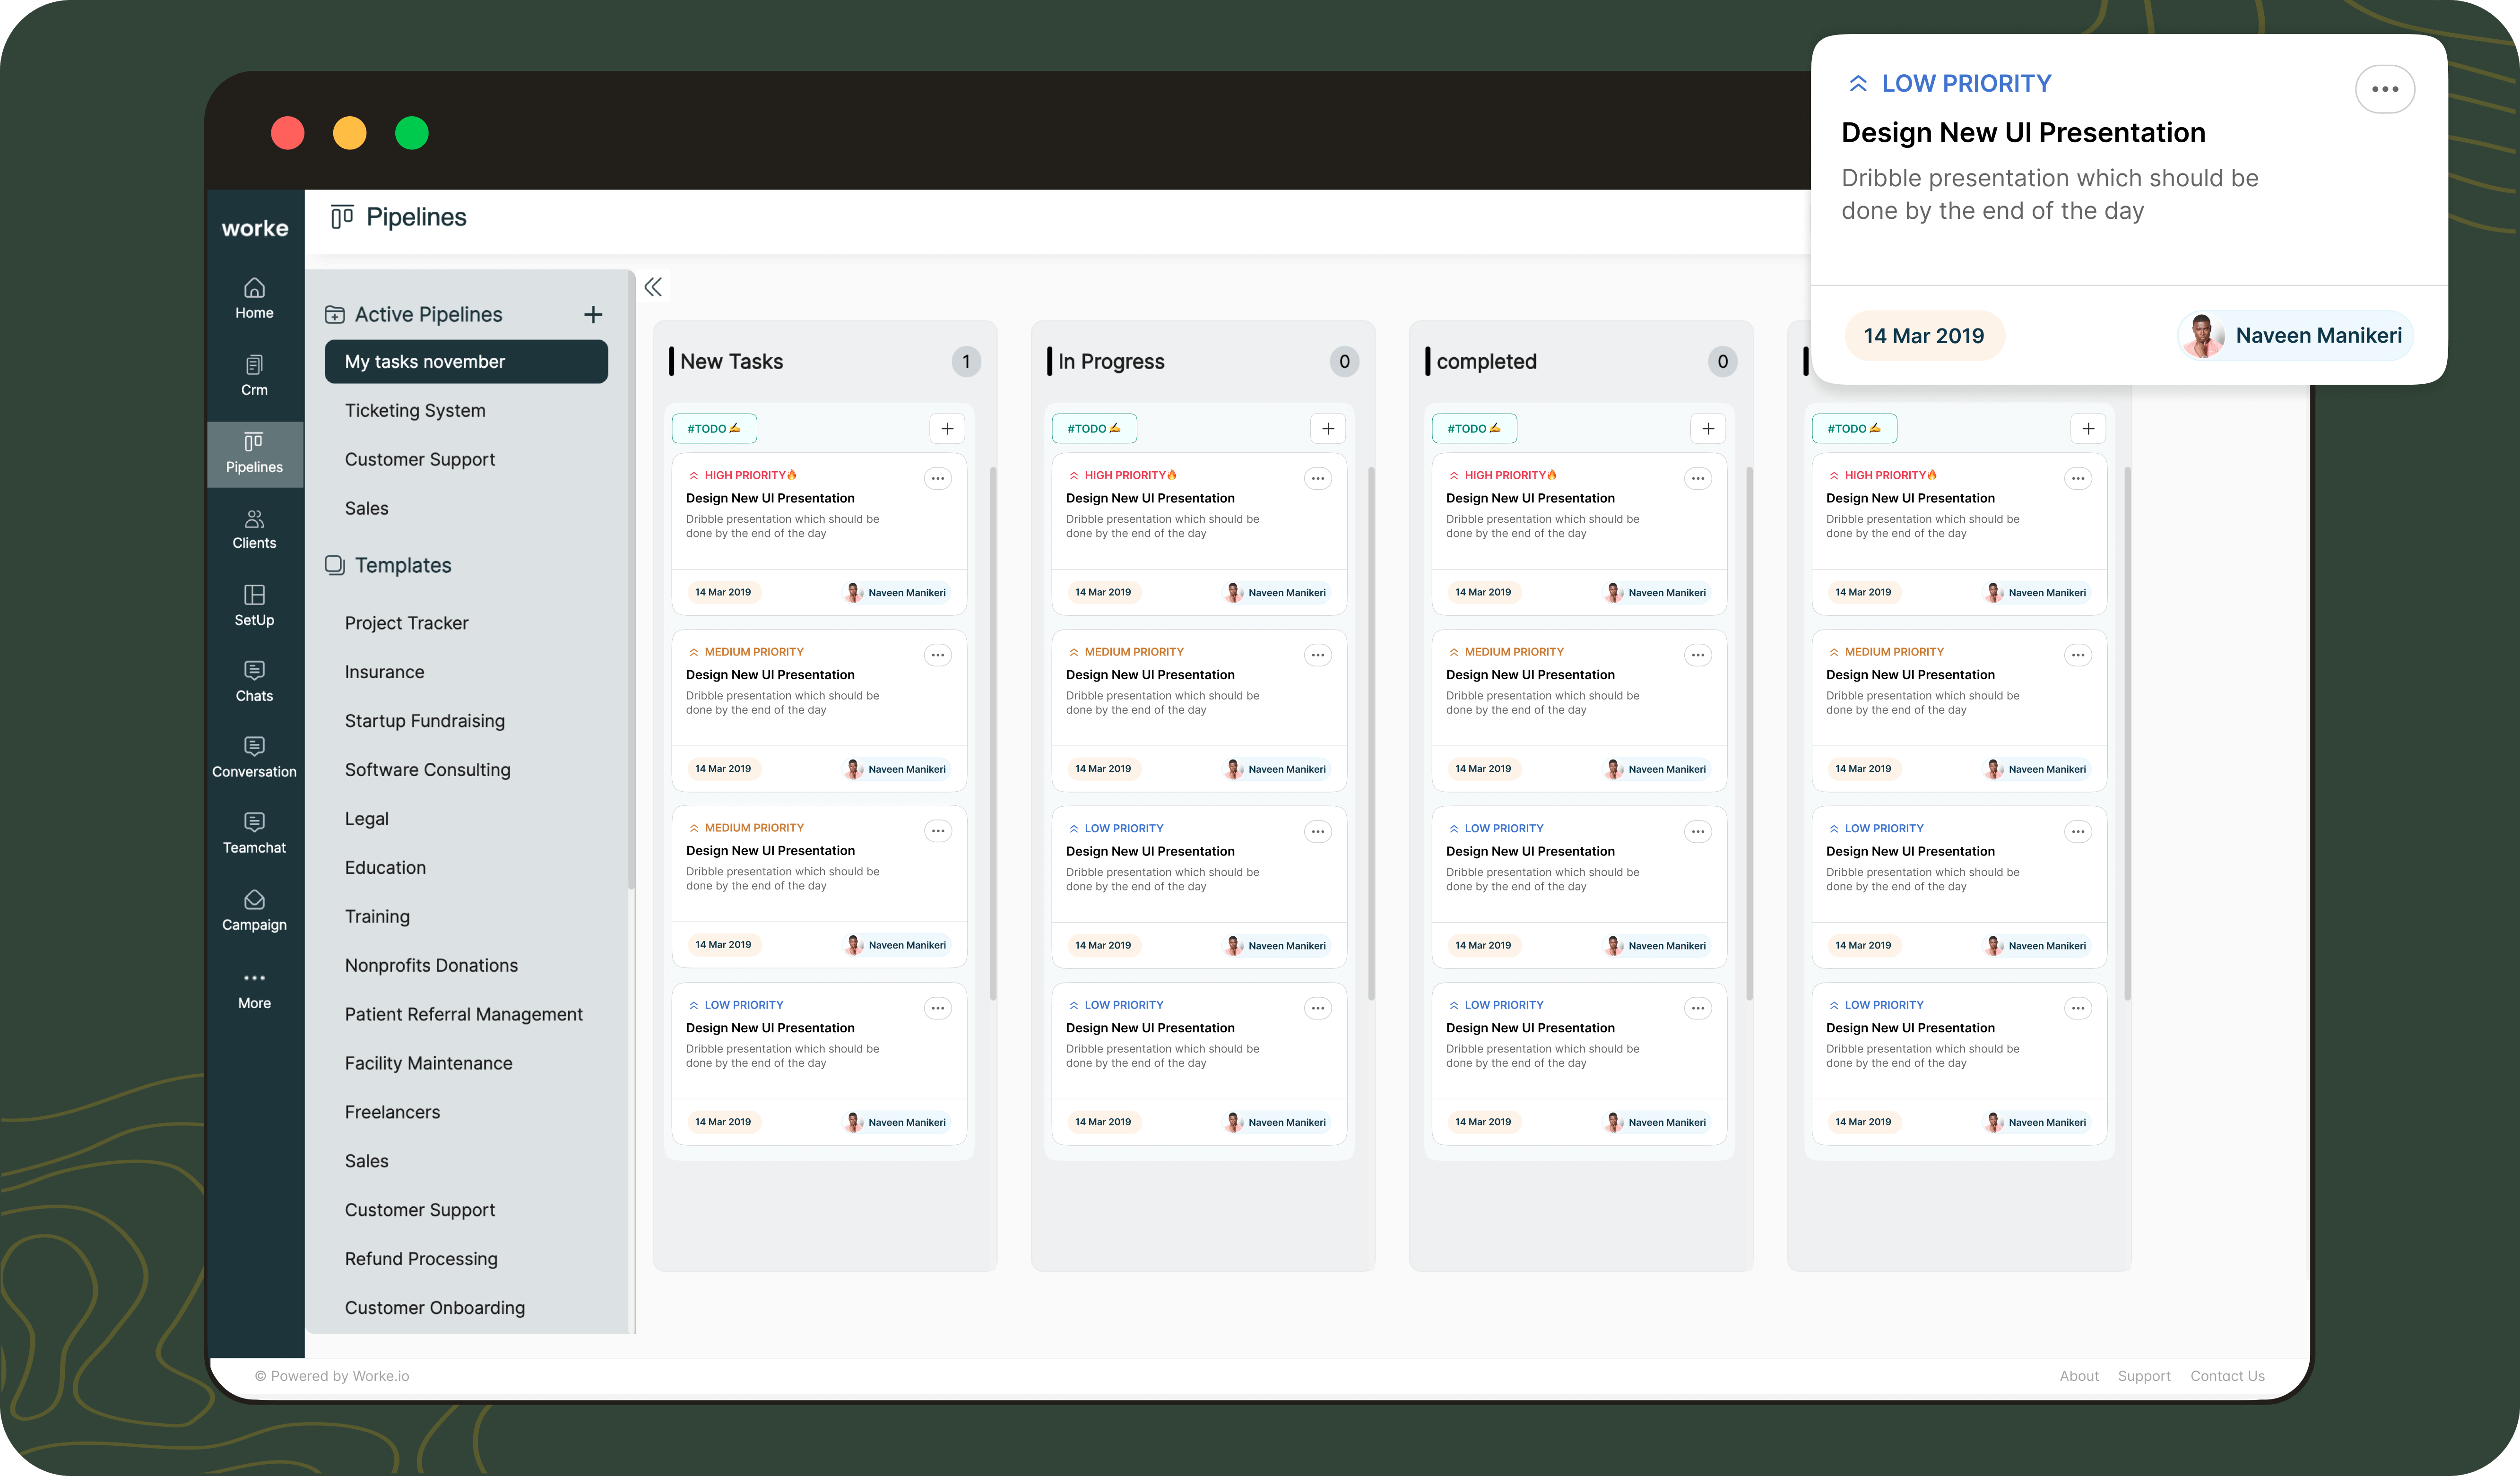Add a card in the fourth column
The height and width of the screenshot is (1476, 2520).
coord(2088,428)
